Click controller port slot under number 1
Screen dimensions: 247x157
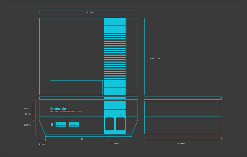[x=109, y=124]
